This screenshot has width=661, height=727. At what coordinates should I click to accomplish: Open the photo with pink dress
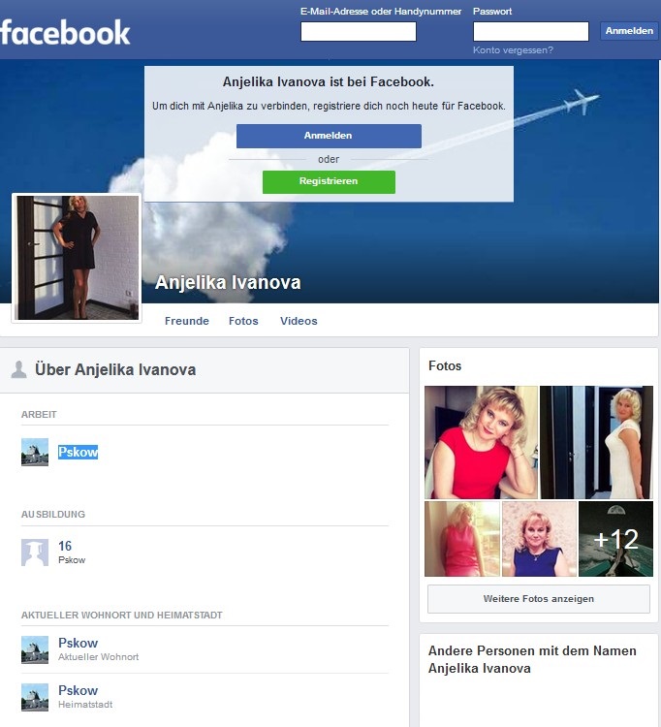coord(462,539)
